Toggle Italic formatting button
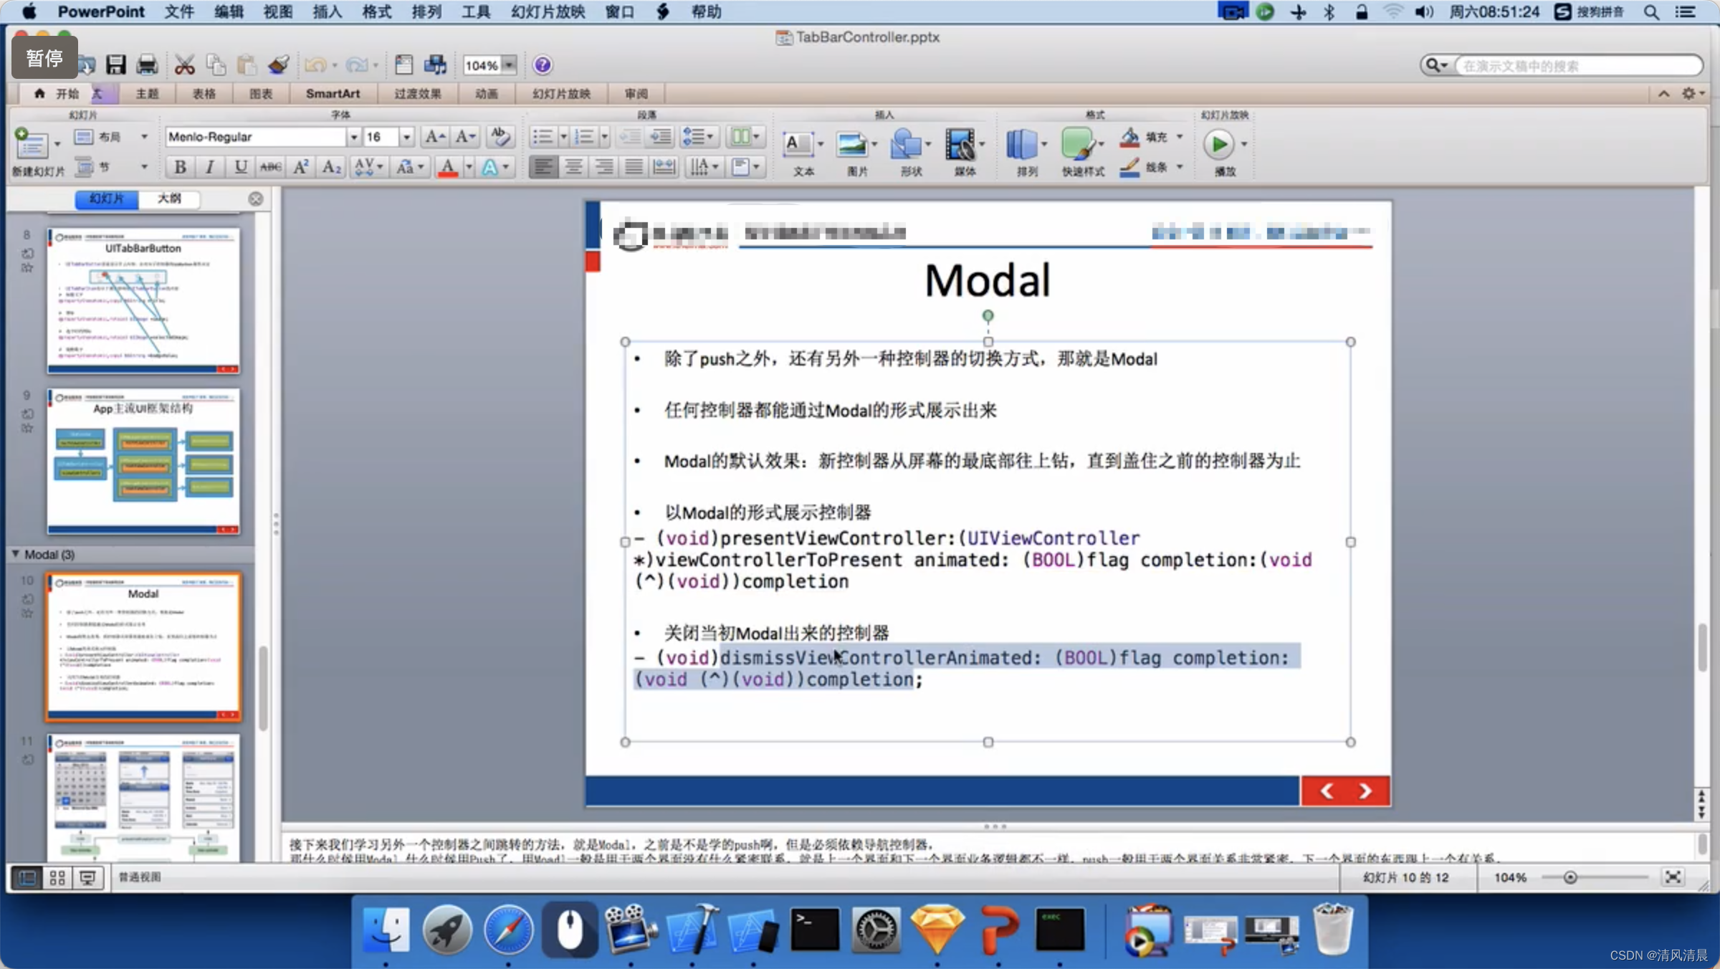This screenshot has width=1720, height=969. tap(210, 167)
